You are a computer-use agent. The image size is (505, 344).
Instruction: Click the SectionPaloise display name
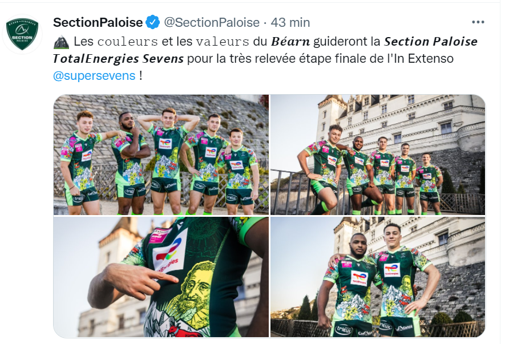point(98,23)
